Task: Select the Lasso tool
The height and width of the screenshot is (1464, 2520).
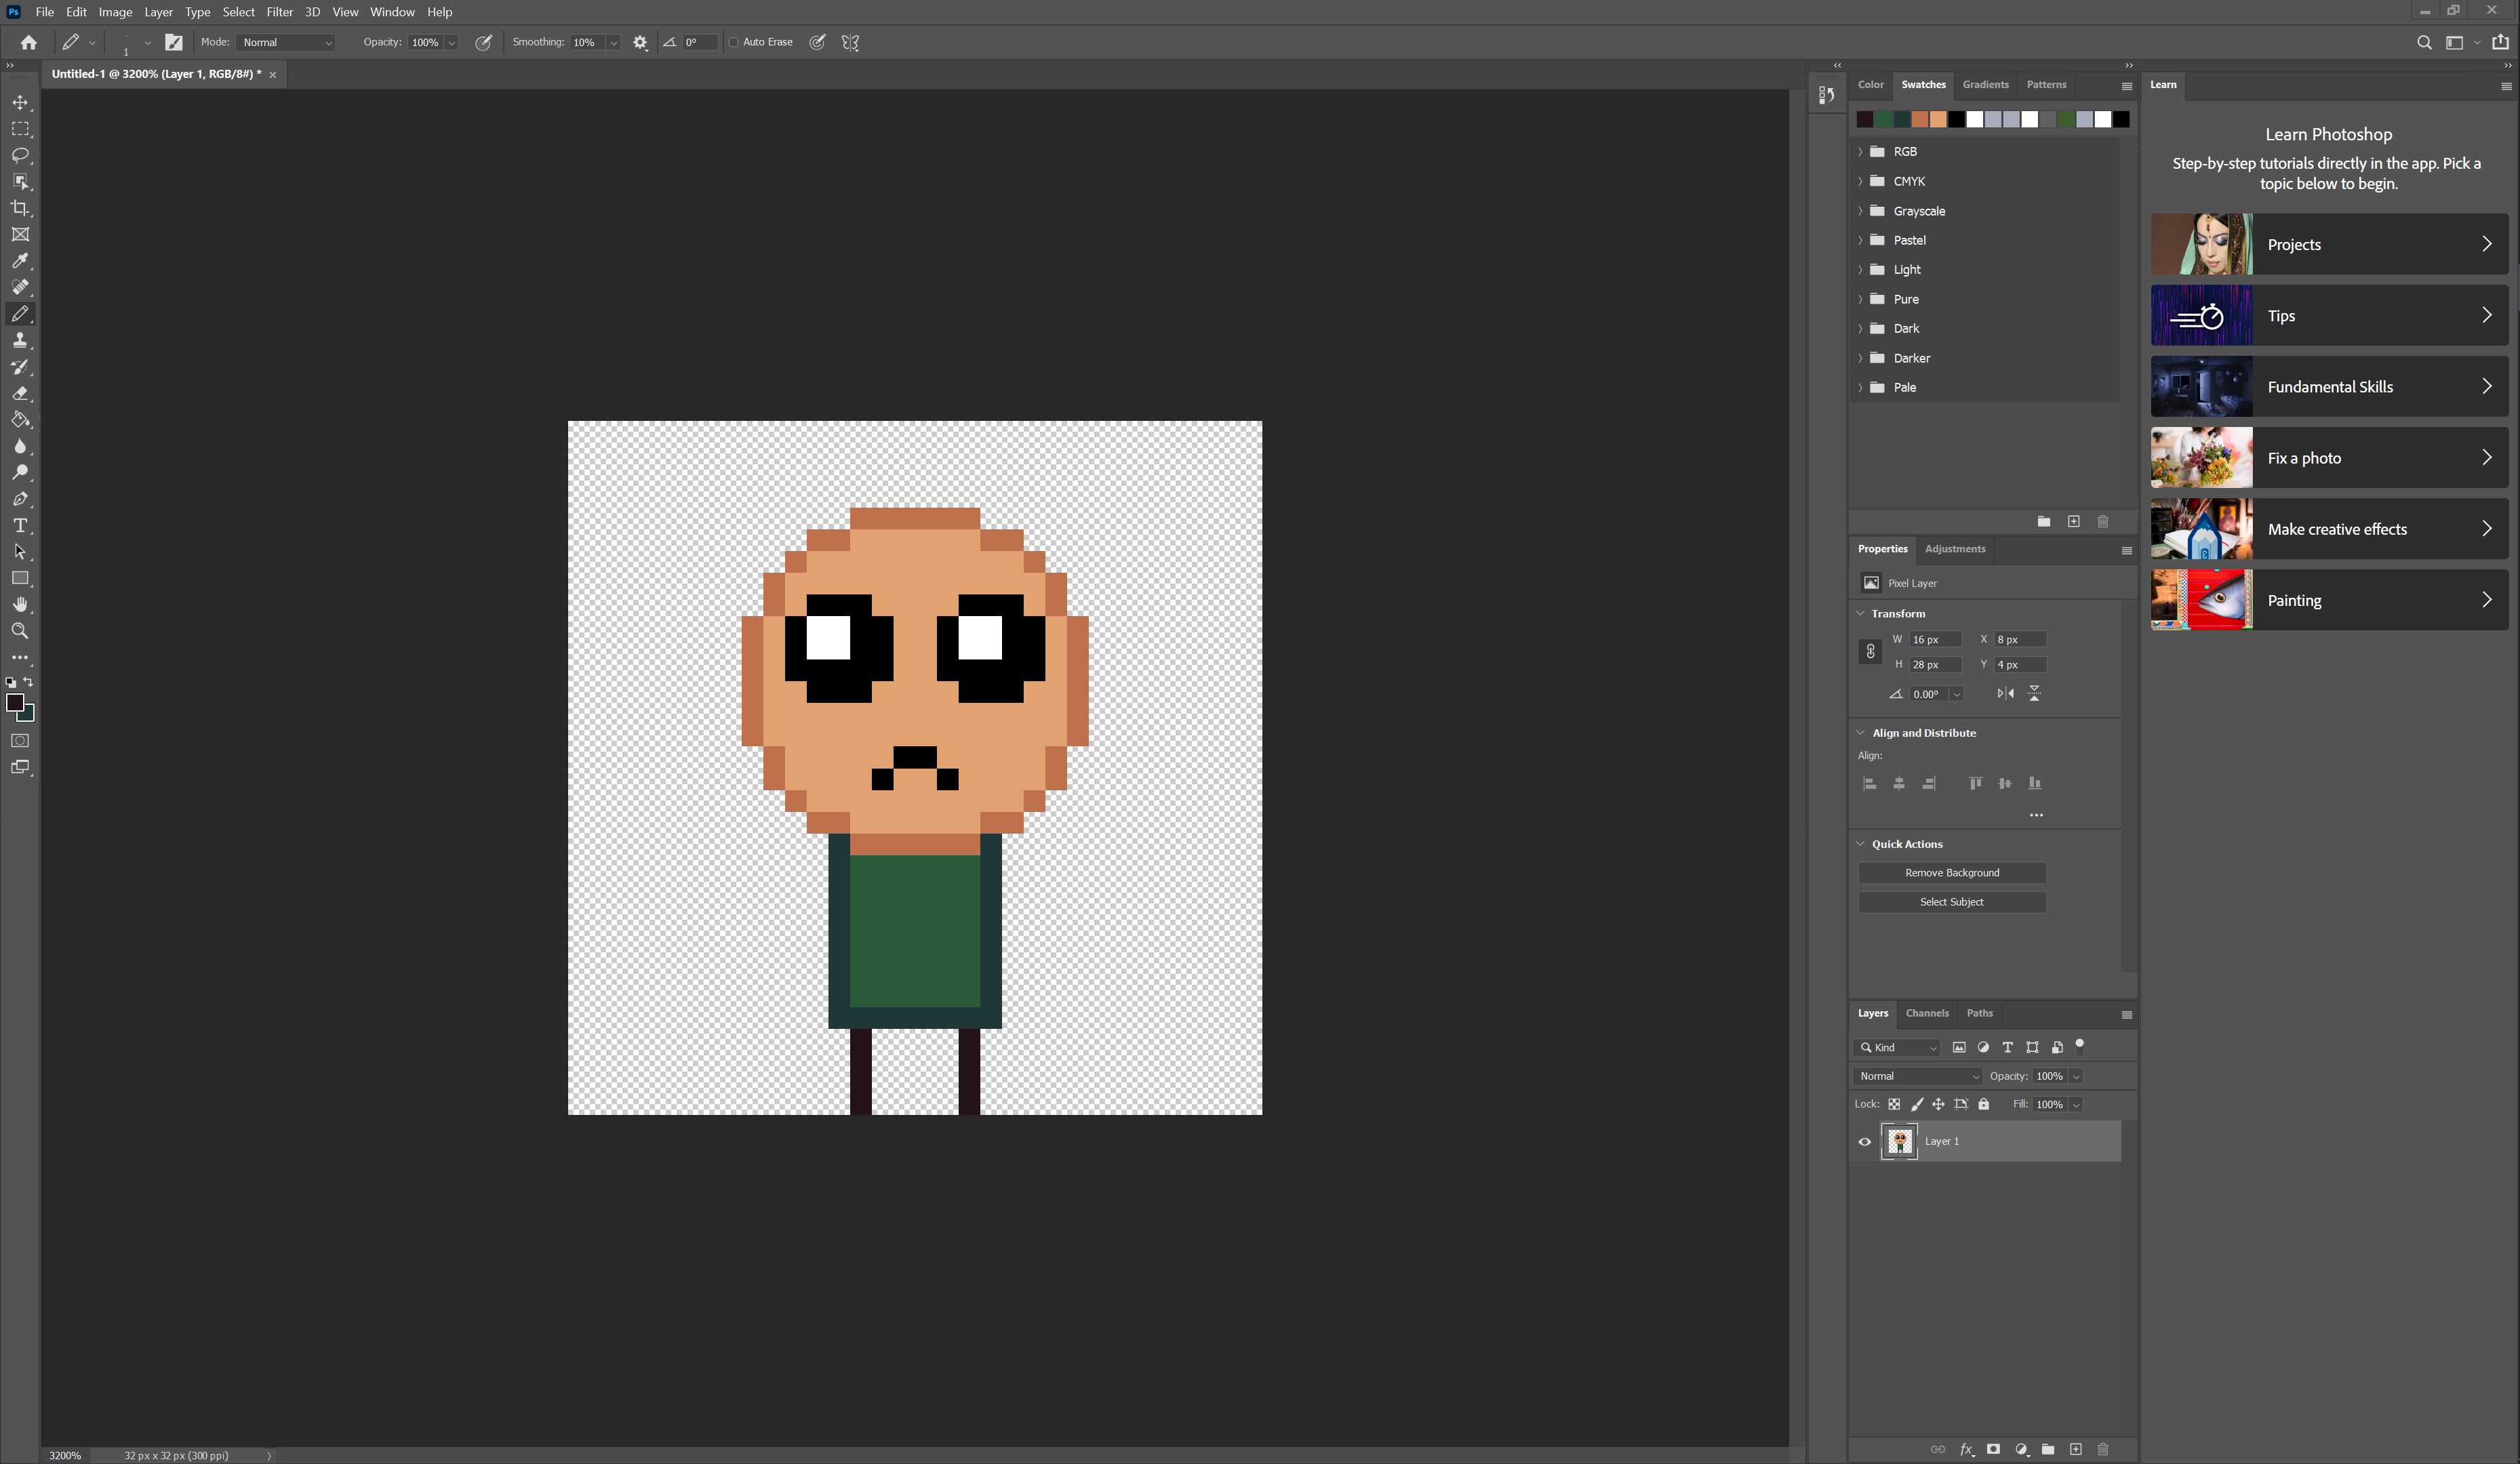Action: pos(20,155)
